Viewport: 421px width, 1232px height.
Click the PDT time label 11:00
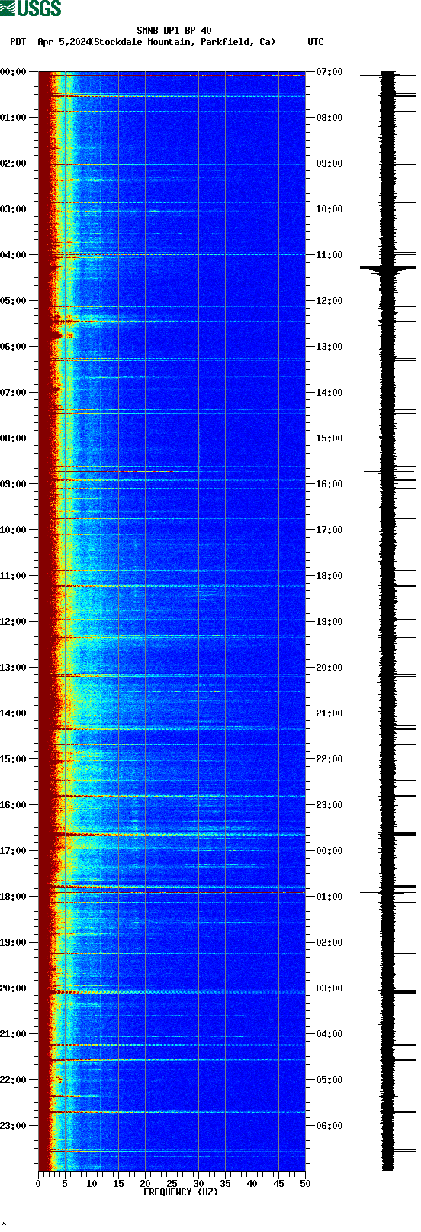14,576
